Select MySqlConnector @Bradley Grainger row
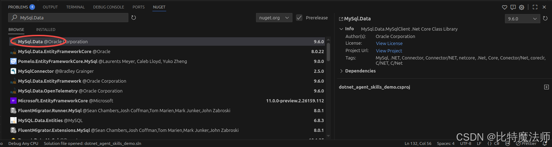 [167, 71]
